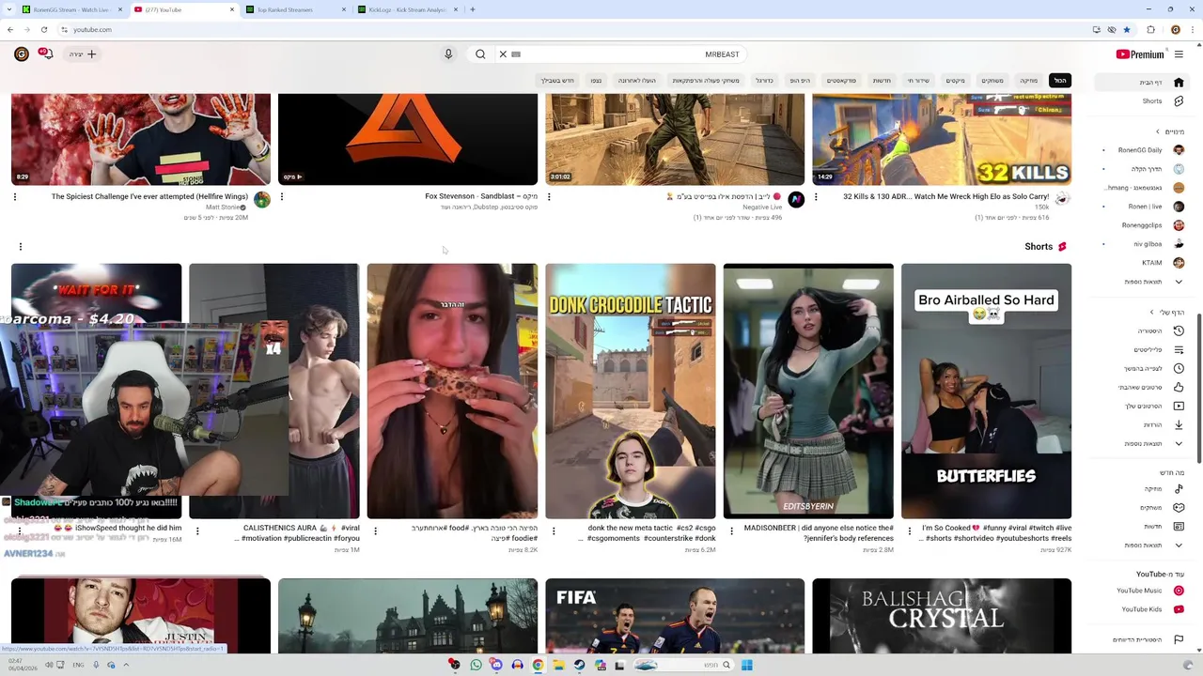The width and height of the screenshot is (1203, 676).
Task: Reload the page
Action: (43, 29)
